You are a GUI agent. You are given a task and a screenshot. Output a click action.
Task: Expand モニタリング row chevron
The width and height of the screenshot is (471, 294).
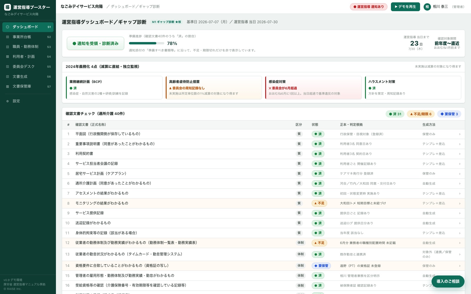click(x=460, y=203)
